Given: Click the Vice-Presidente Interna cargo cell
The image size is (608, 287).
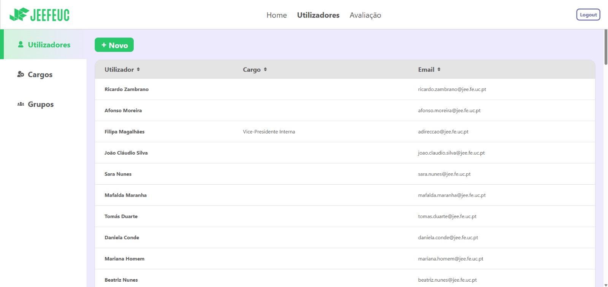Looking at the screenshot, I should coord(269,132).
